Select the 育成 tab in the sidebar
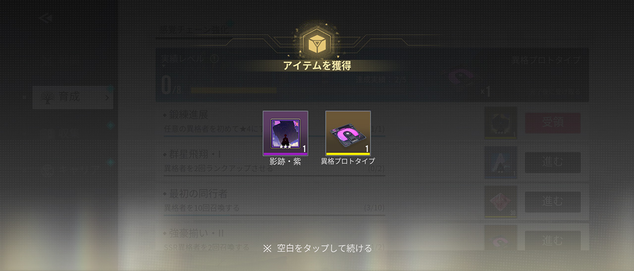 (x=73, y=97)
